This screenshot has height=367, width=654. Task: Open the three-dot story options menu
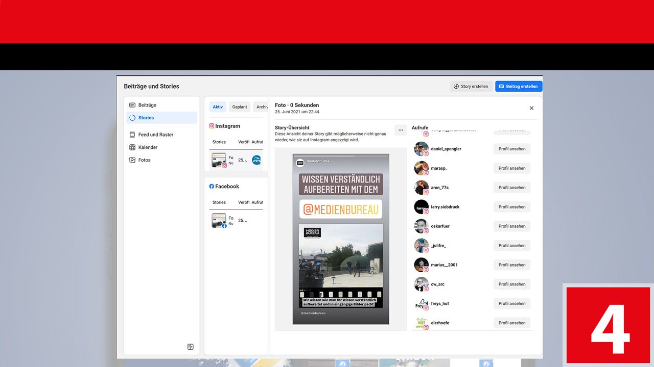[401, 130]
